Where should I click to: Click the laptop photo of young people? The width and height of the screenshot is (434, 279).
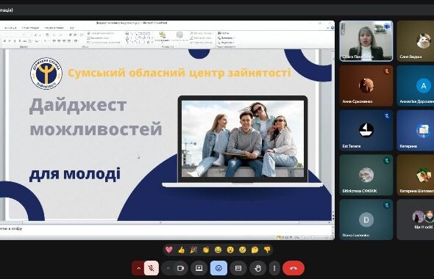pos(243,139)
